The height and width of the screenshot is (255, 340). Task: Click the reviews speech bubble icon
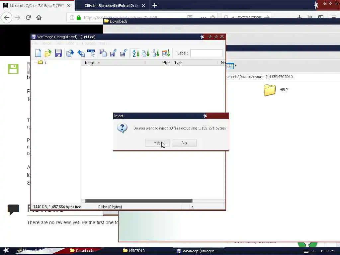coord(13,210)
